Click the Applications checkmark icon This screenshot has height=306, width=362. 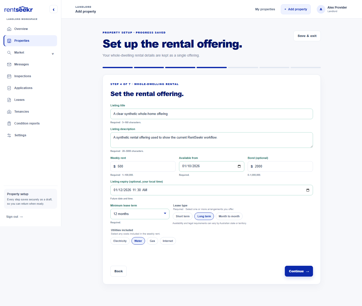(9, 88)
